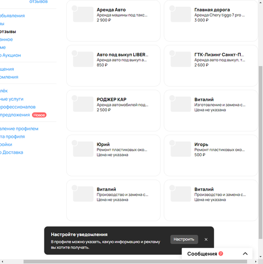Click the Главная дорога listing thumbnail

(x=181, y=14)
